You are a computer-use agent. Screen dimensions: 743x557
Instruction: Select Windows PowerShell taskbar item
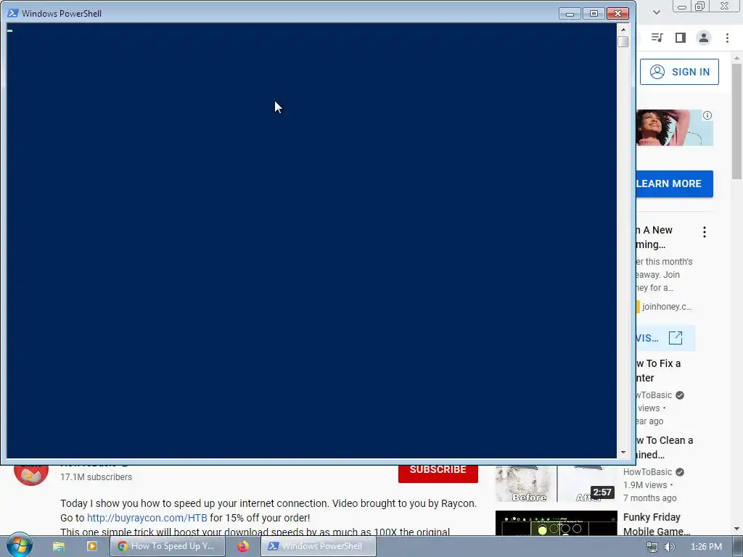point(318,546)
